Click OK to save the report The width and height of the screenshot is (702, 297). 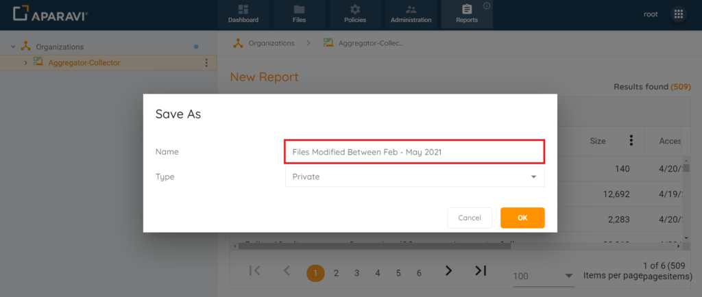click(522, 218)
